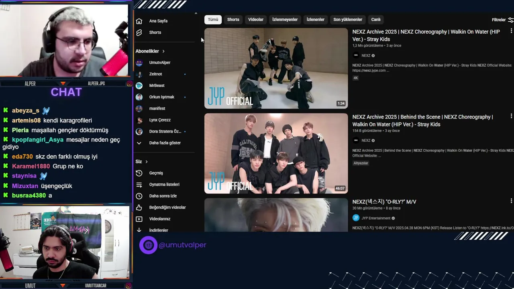Click chat username Mizuxtan
Screen dimensions: 514x289
(25, 186)
